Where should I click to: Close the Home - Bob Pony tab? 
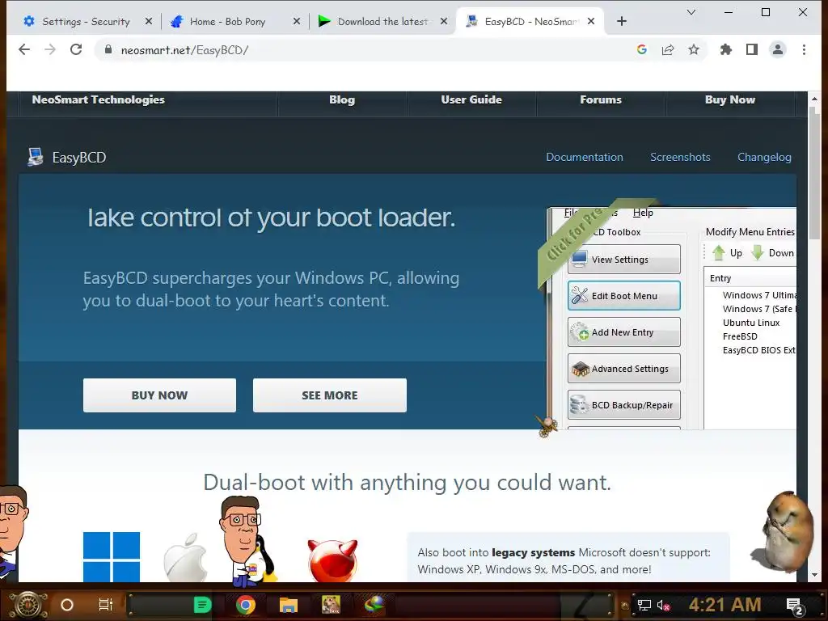click(x=296, y=22)
